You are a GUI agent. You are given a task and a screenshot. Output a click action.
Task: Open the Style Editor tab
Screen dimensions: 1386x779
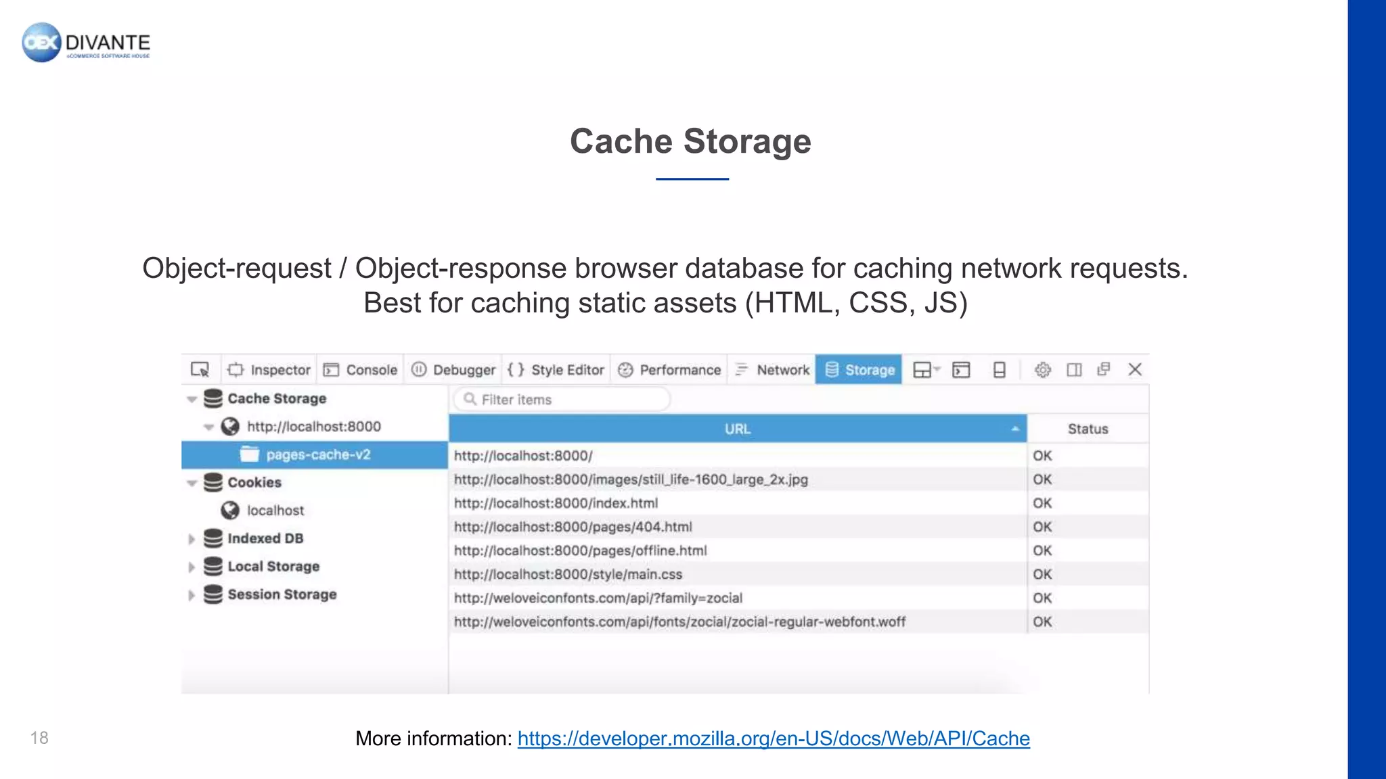tap(556, 370)
